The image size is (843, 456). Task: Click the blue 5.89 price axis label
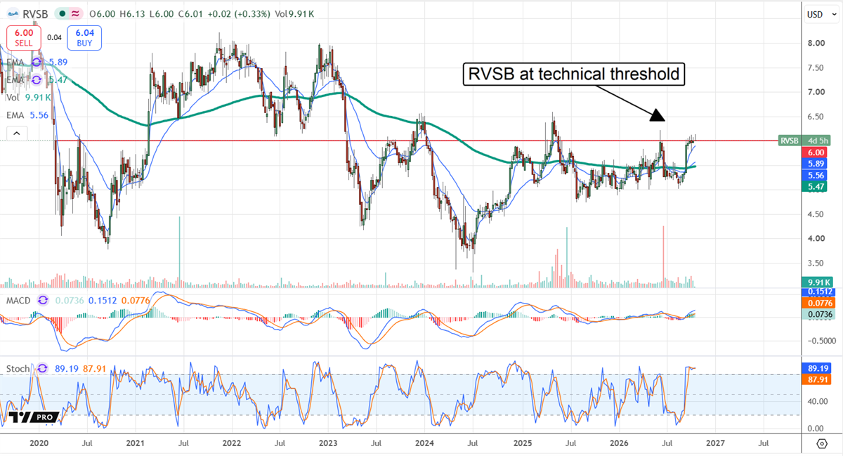click(x=815, y=163)
